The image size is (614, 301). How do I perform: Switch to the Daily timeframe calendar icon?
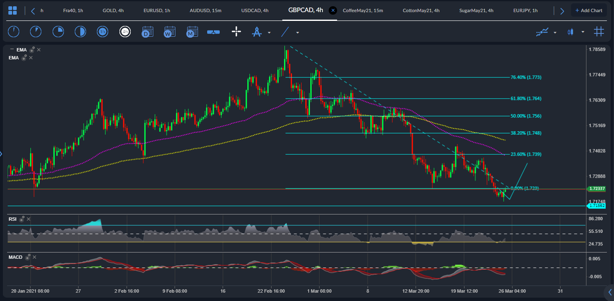tap(147, 31)
